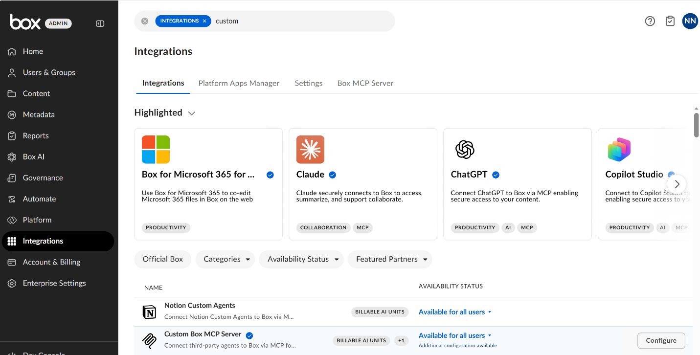
Task: Click the Integrations grid icon
Action: (x=12, y=241)
